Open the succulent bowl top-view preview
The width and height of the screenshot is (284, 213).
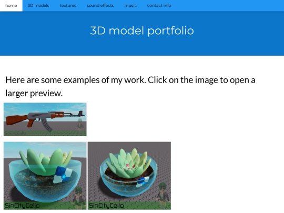(129, 176)
